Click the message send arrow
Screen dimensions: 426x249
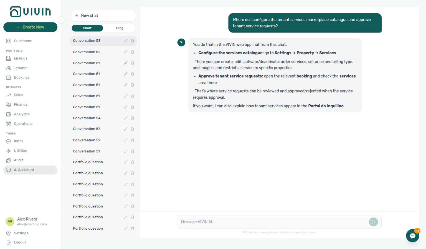point(373,222)
